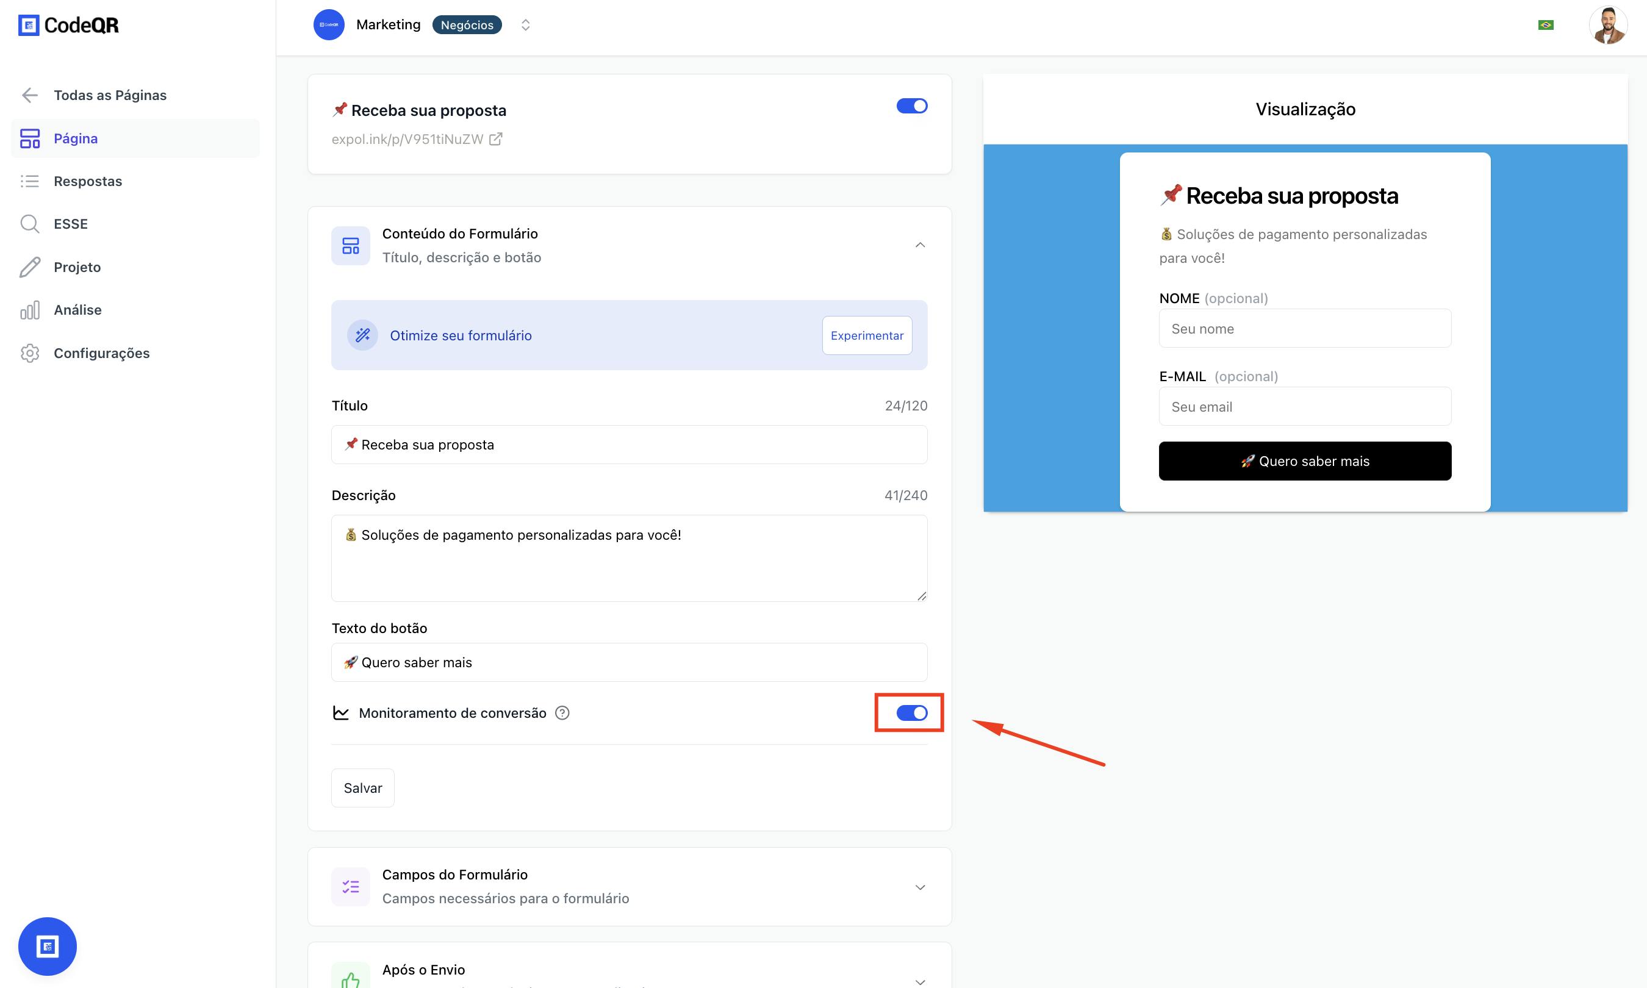Click the CodeQR logo
1647x988 pixels.
point(68,25)
